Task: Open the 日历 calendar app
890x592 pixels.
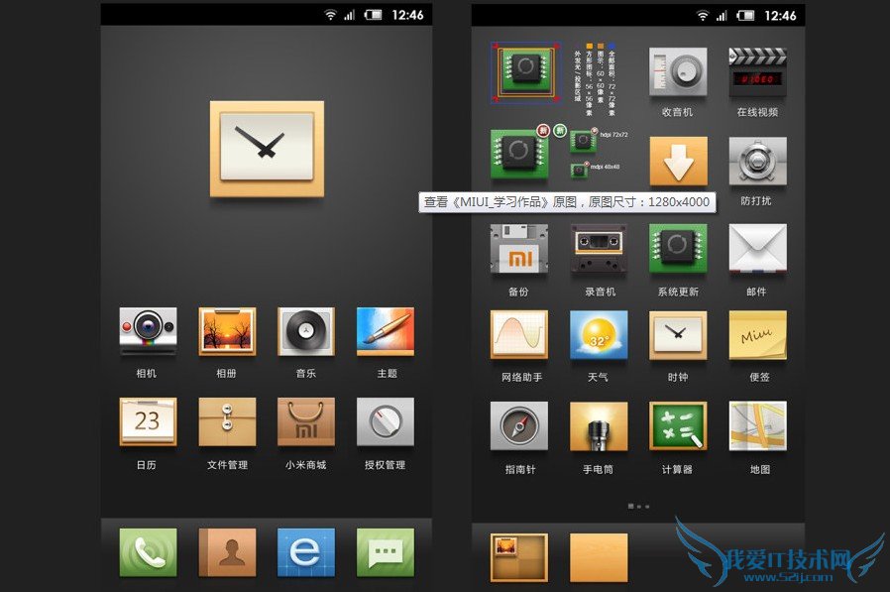Action: pyautogui.click(x=148, y=421)
